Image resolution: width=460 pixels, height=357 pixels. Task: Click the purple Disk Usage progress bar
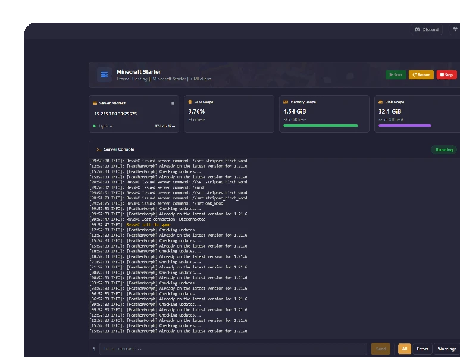click(405, 126)
